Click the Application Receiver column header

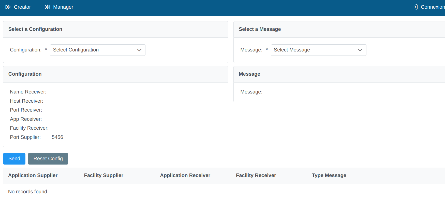185,175
